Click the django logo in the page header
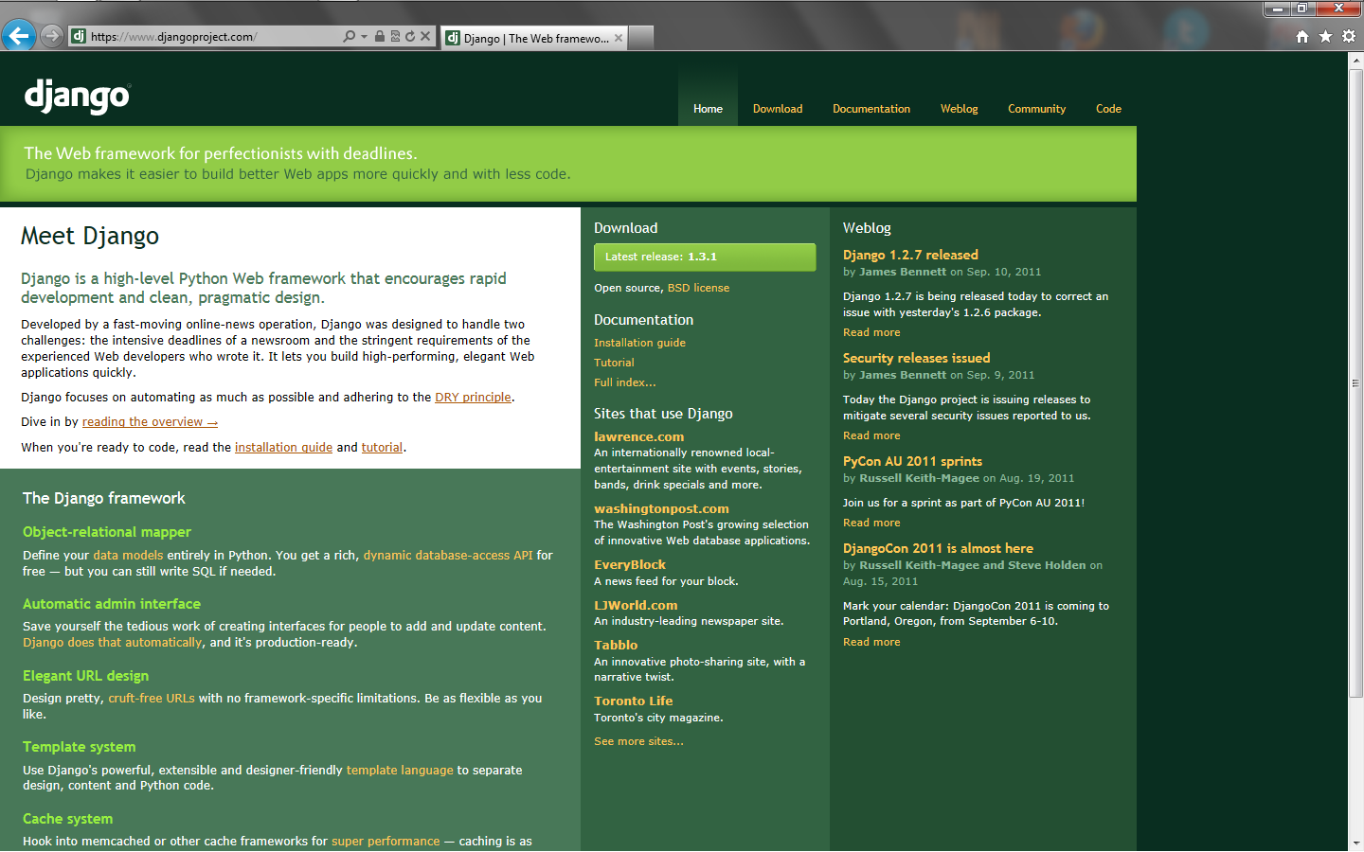 pyautogui.click(x=77, y=96)
